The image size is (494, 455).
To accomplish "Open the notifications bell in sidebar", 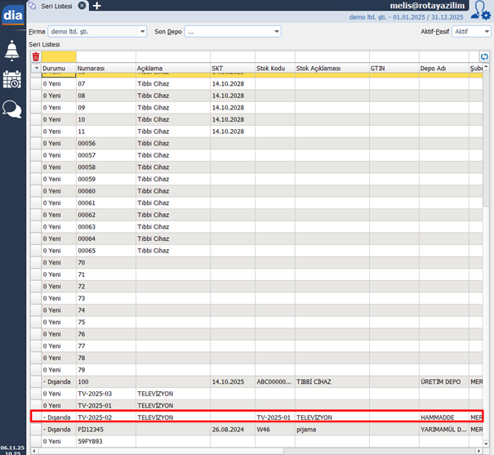I will (x=12, y=51).
